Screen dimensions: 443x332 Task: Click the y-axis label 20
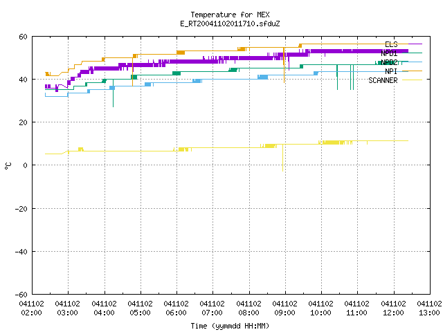(x=23, y=123)
